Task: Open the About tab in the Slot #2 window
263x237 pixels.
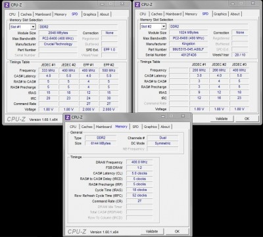Action: click(235, 14)
